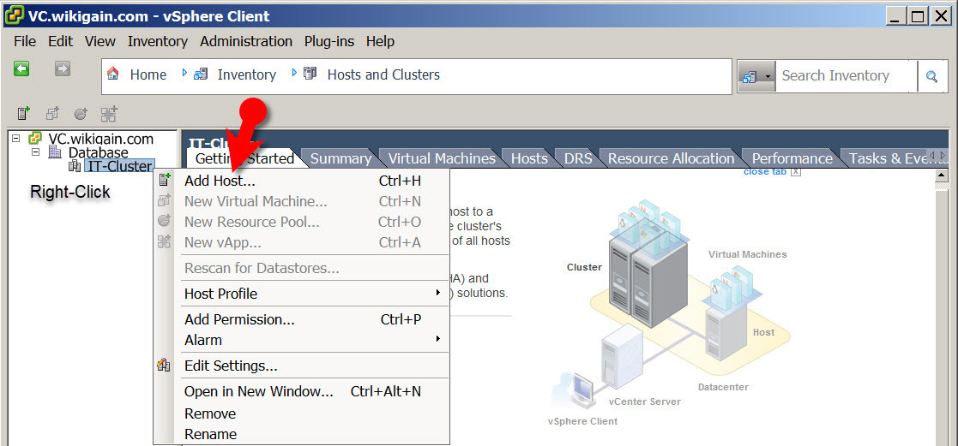This screenshot has height=446, width=958.
Task: Click the New vApp toolbar icon
Action: (x=110, y=113)
